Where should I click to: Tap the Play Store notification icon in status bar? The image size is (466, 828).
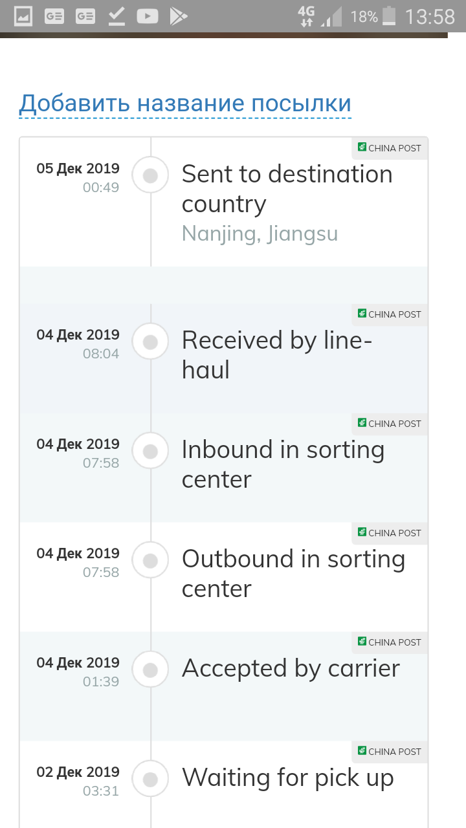tap(178, 16)
